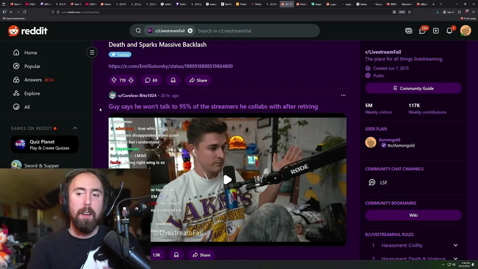Open the Firefox extensions icon

459,12
